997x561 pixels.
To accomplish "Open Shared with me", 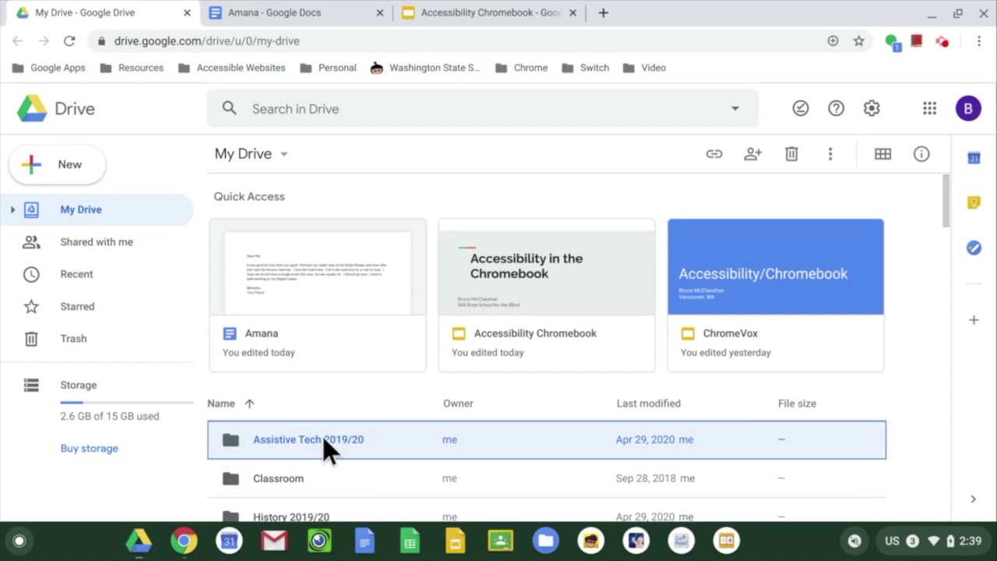I will coord(97,242).
